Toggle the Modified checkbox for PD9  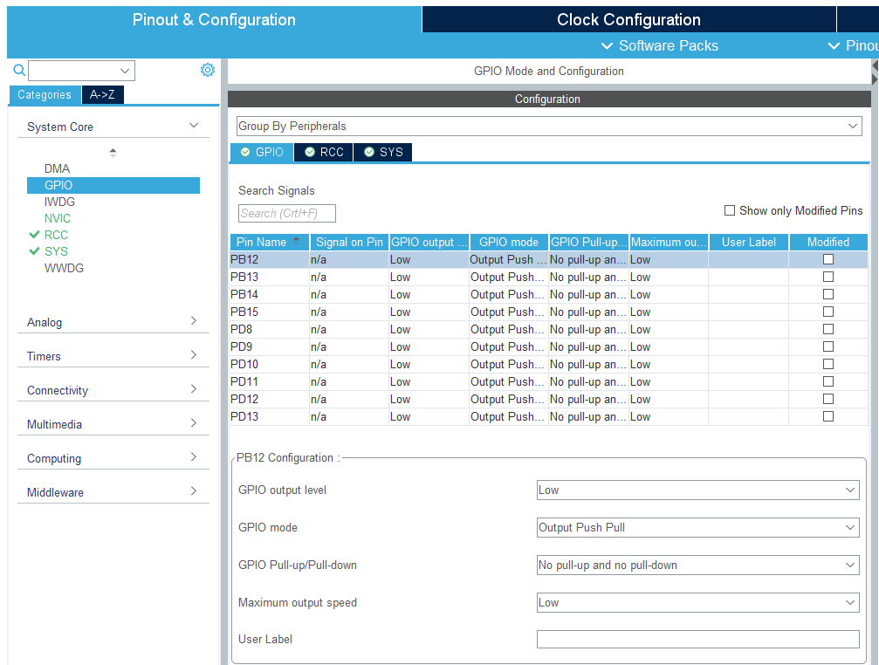[x=828, y=346]
